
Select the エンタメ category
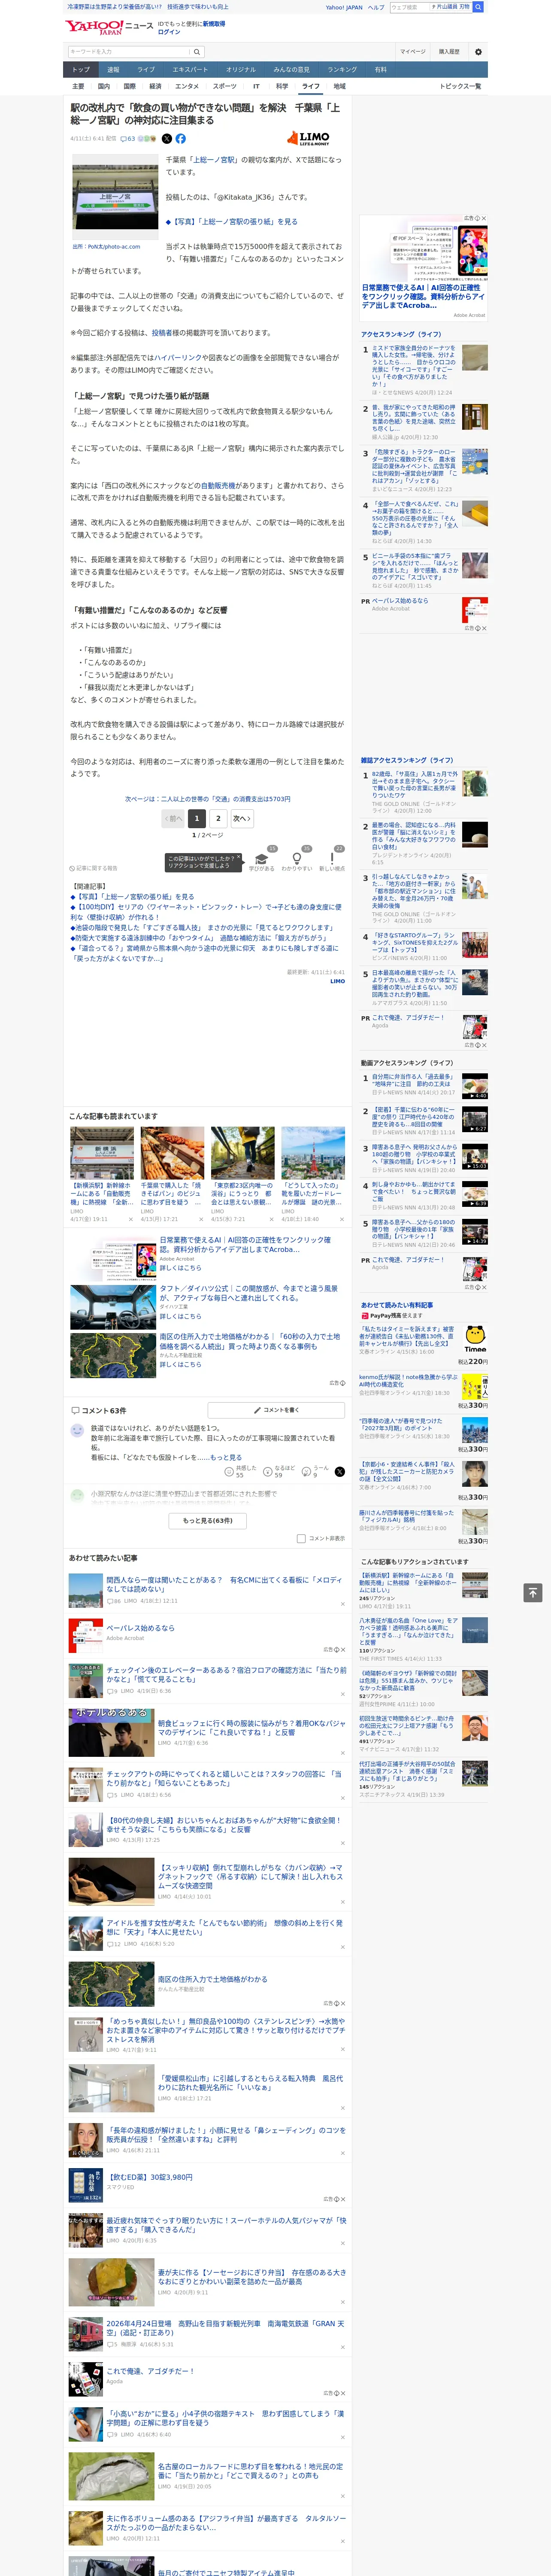coord(187,86)
